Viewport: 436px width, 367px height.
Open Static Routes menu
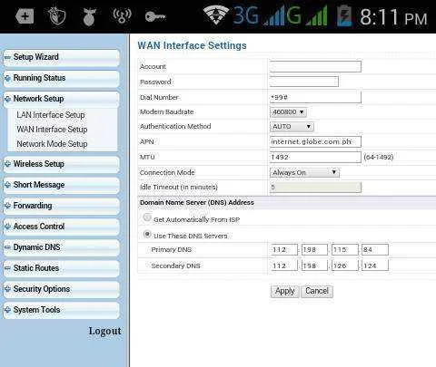(x=62, y=268)
